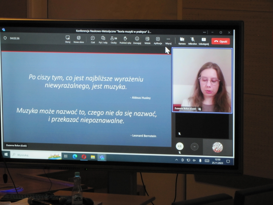The width and height of the screenshot is (273, 205).
Task: Toggle Podnieś rękę raise hand
Action: [125, 40]
